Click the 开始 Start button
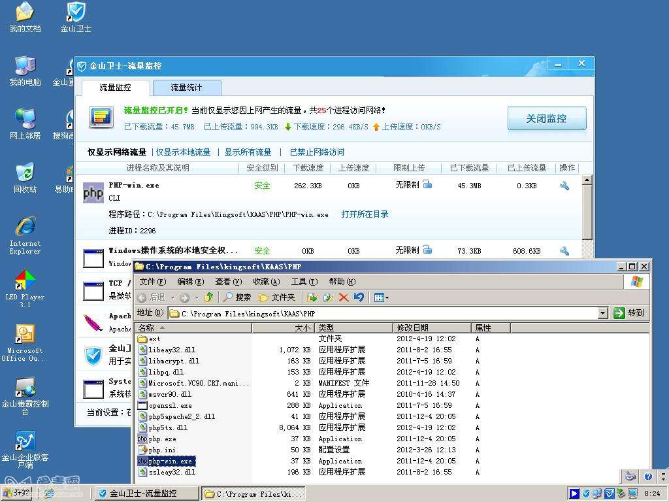Screen dimensions: 669x502 point(17,493)
